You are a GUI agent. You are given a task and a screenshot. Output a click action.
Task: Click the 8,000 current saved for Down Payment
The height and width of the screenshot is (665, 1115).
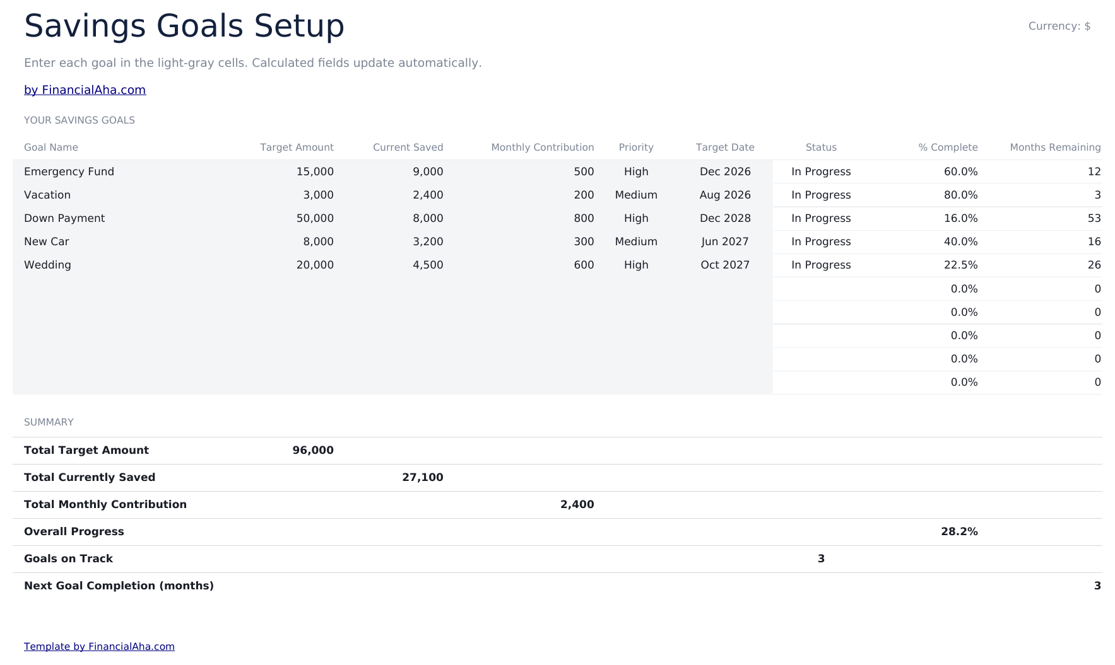428,218
